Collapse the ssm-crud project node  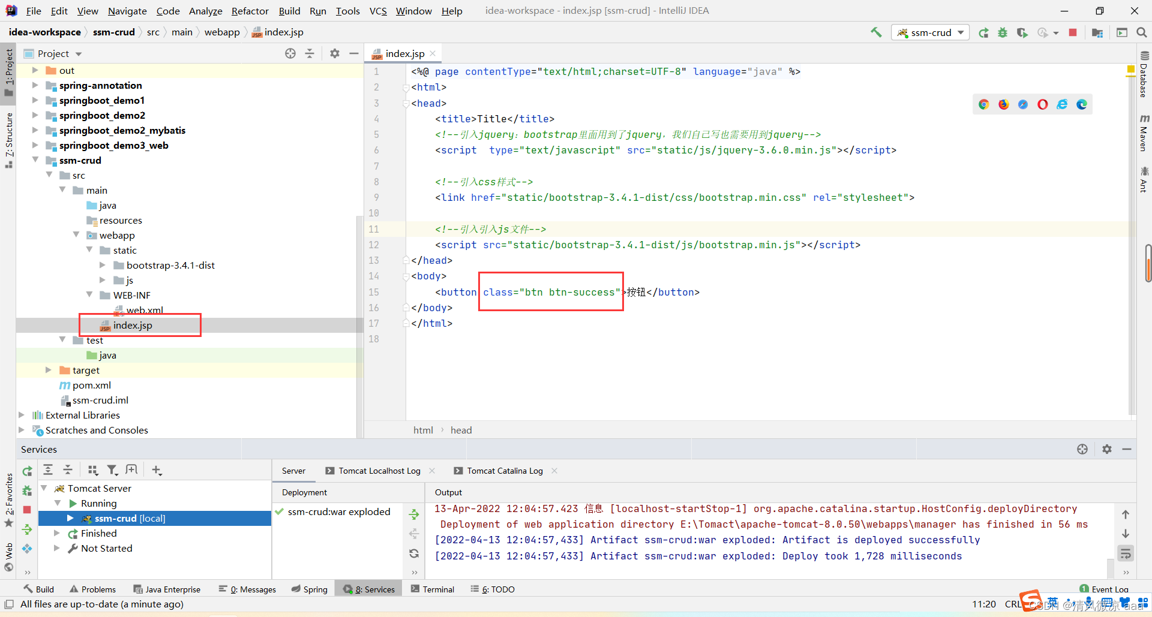pyautogui.click(x=35, y=160)
